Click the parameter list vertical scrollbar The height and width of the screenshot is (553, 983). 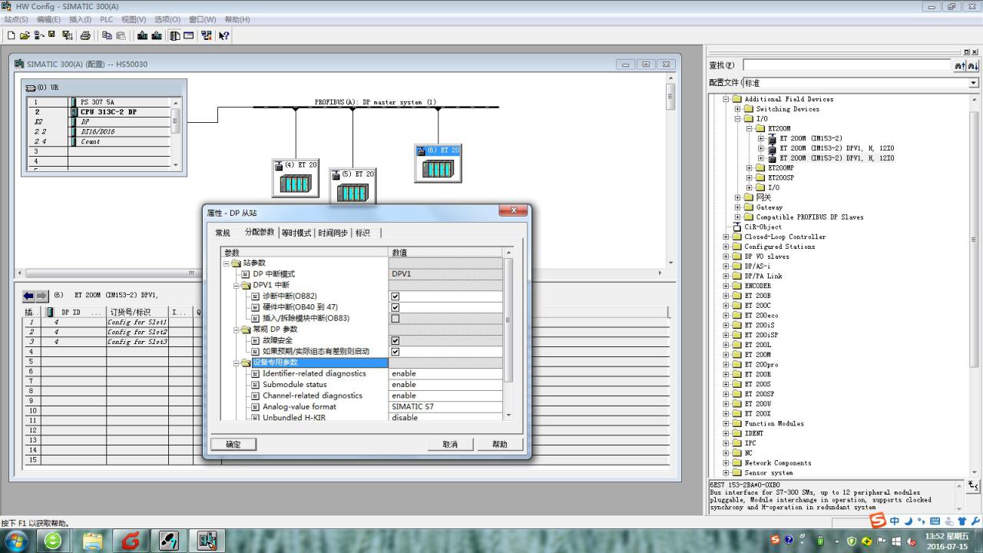pyautogui.click(x=508, y=334)
